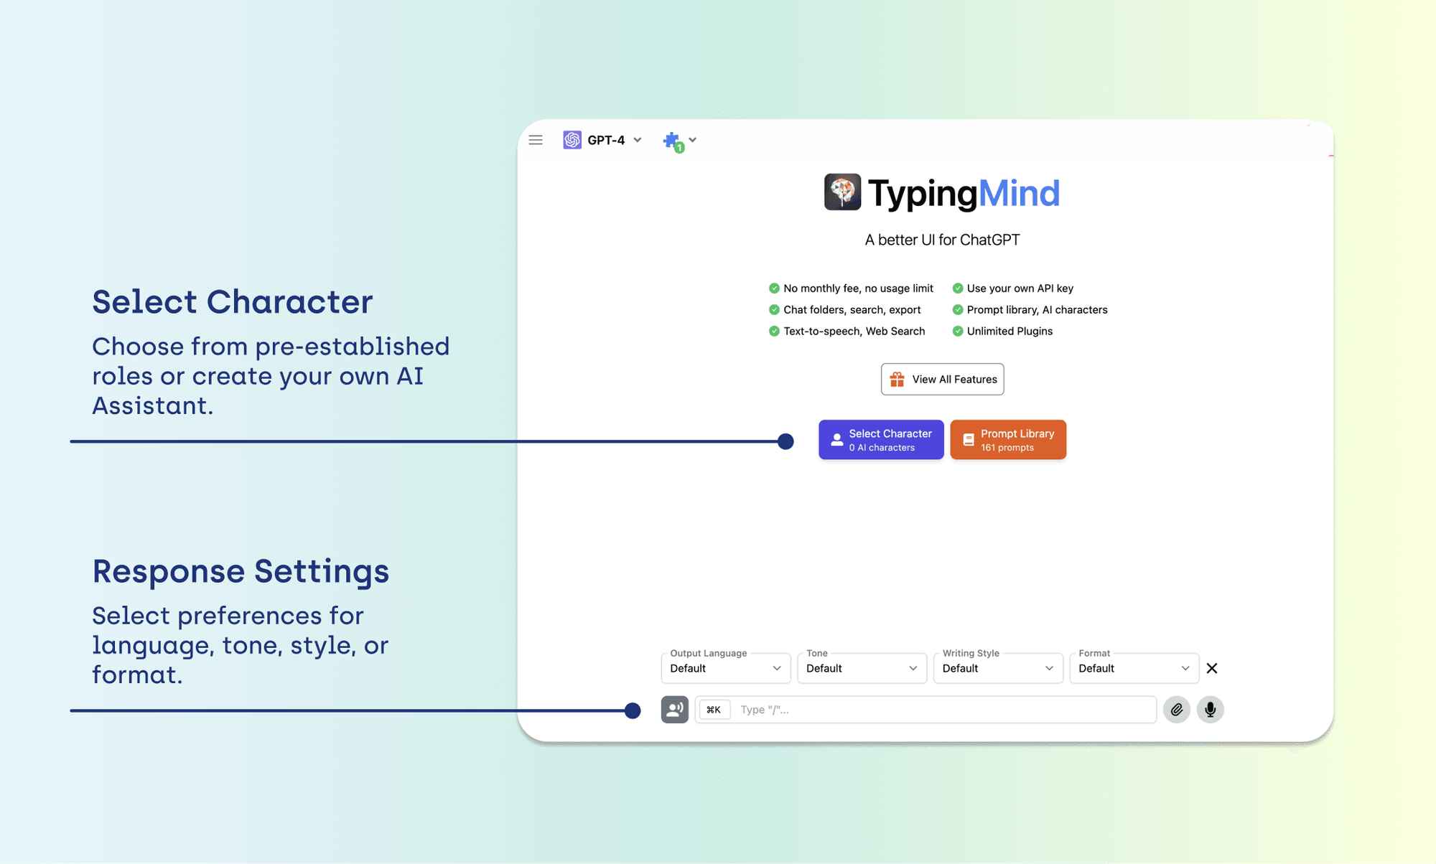The width and height of the screenshot is (1436, 864).
Task: Click the microphone voice input icon
Action: coord(1211,709)
